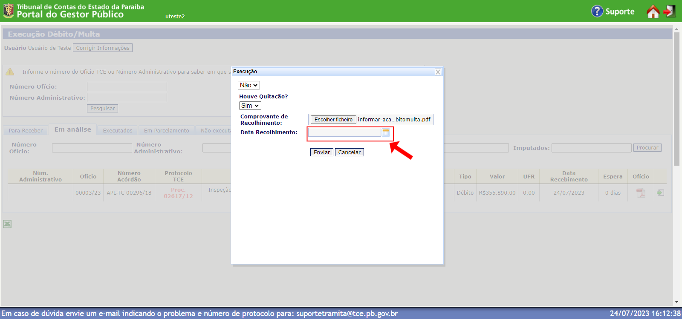Viewport: 682px width, 319px height.
Task: Click selected file name informar-aca...bitomulta.pdf
Action: click(394, 120)
